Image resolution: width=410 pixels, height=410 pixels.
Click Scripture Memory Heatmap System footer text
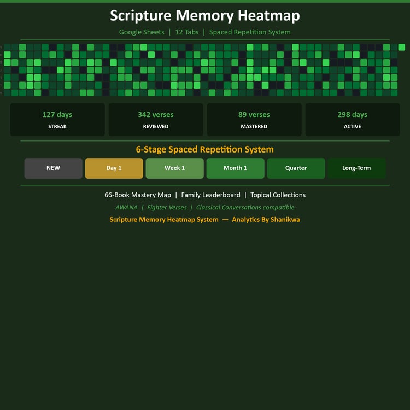coord(164,220)
